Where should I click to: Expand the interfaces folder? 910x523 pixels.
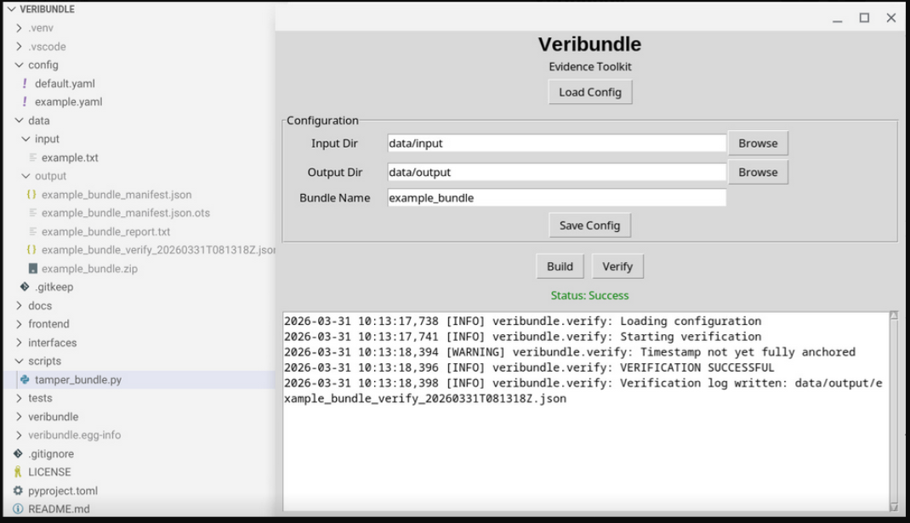tap(19, 343)
